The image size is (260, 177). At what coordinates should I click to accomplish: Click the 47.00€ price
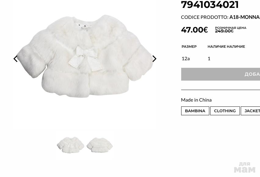click(x=194, y=30)
